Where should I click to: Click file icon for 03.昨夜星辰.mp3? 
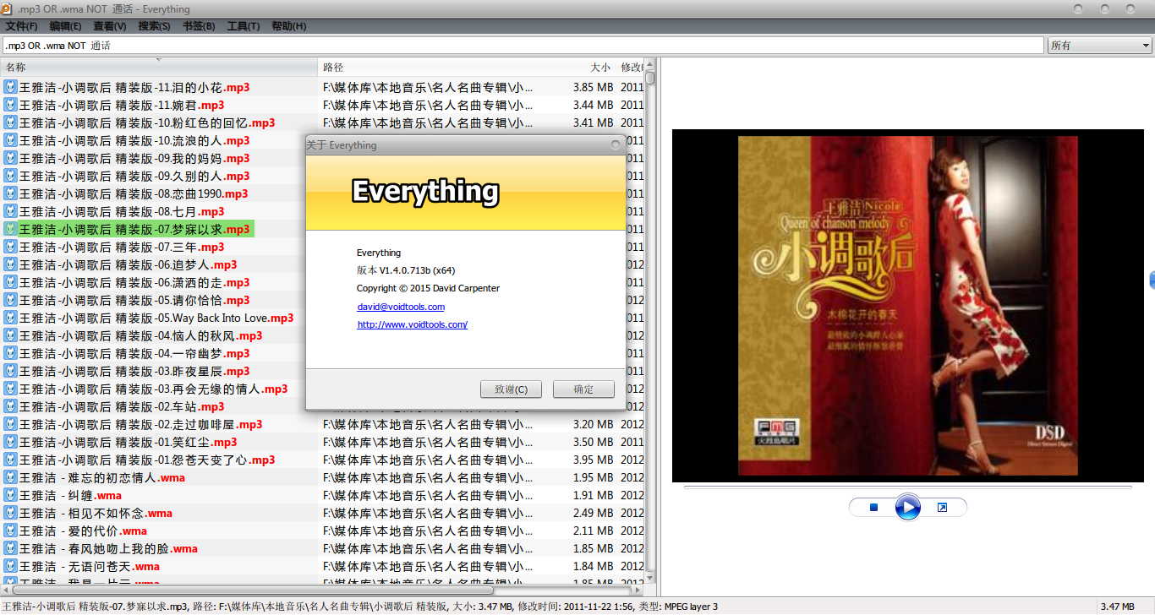pyautogui.click(x=10, y=371)
